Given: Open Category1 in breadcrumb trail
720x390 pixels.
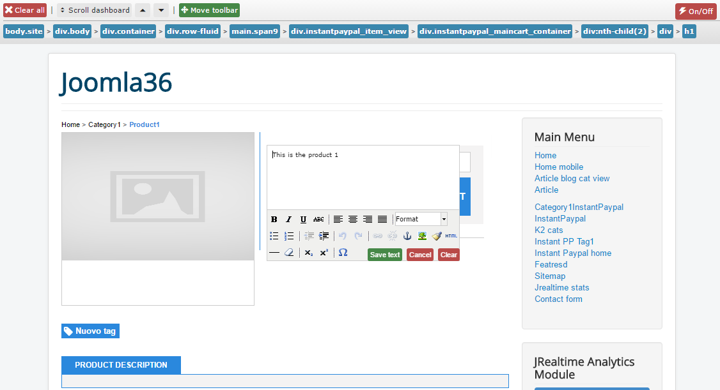Looking at the screenshot, I should point(104,124).
